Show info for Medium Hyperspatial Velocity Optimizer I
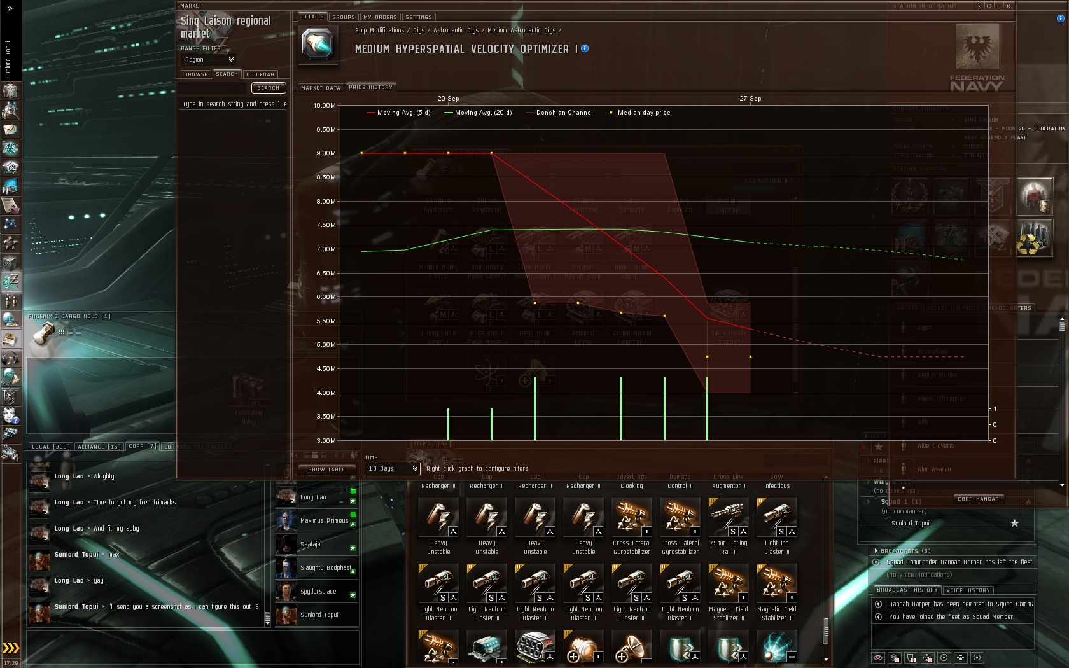 585,48
